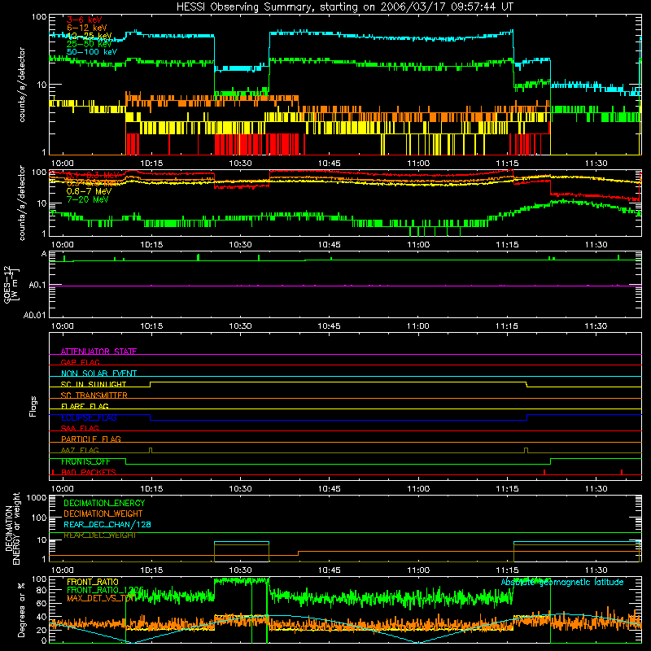The image size is (651, 651).
Task: Select the 3-6 keV legend label
Action: tap(85, 20)
